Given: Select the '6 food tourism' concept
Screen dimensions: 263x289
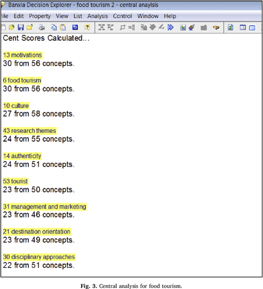Looking at the screenshot, I should 22,80.
